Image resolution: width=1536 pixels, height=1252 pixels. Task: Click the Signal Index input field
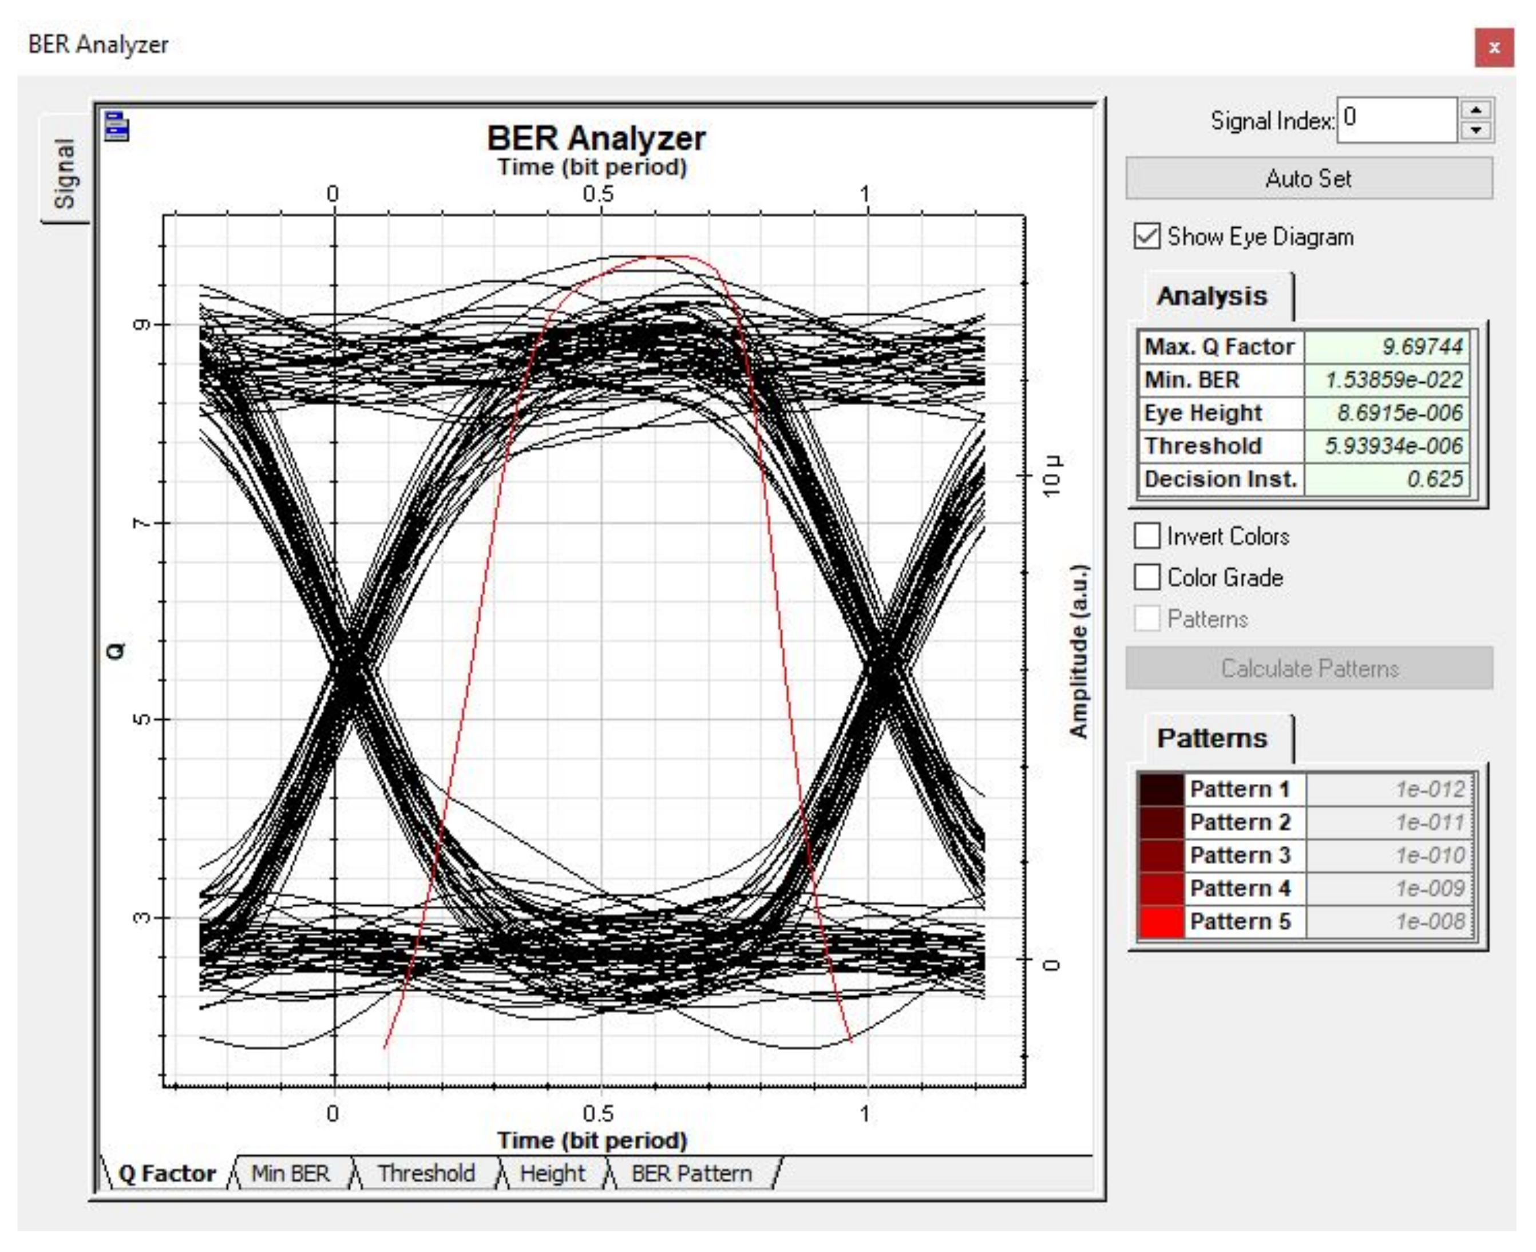1397,120
